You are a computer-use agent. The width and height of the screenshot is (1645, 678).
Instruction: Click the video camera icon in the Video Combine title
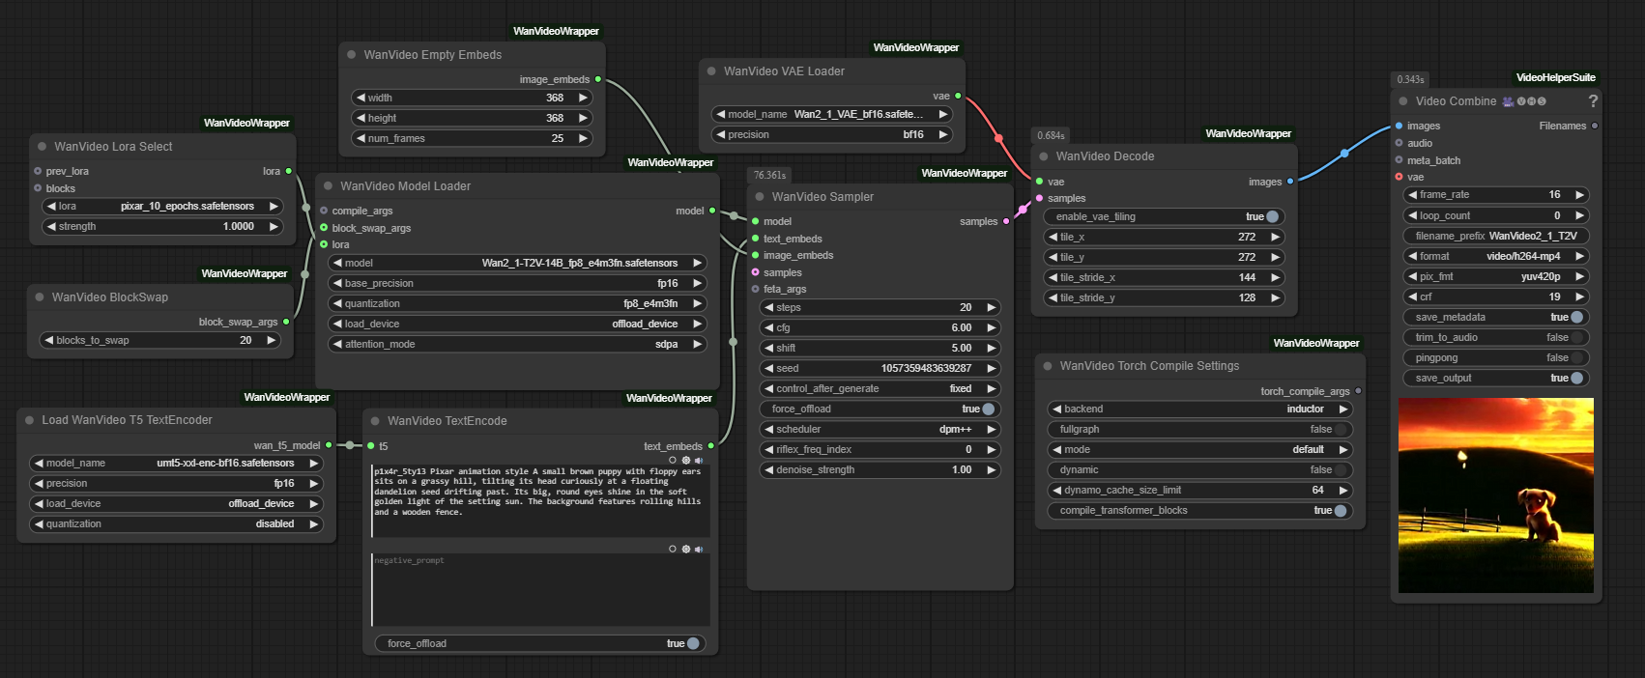pos(1508,101)
